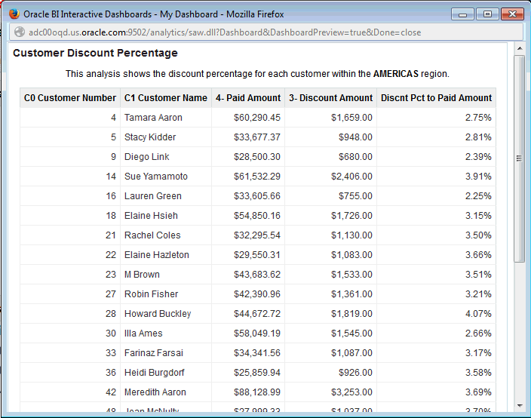
Task: Click the Firefox logo in title bar
Action: 14,14
